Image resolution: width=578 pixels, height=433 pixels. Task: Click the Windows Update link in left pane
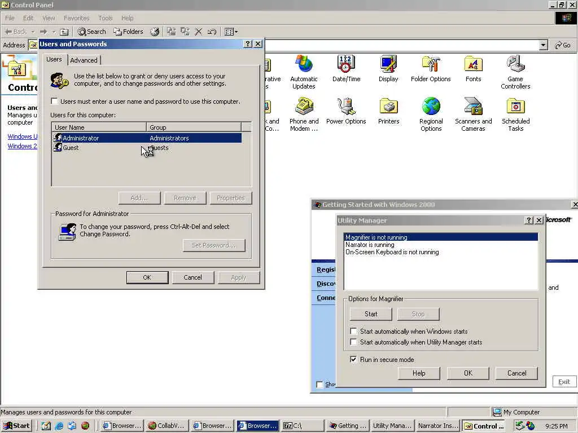tap(23, 136)
